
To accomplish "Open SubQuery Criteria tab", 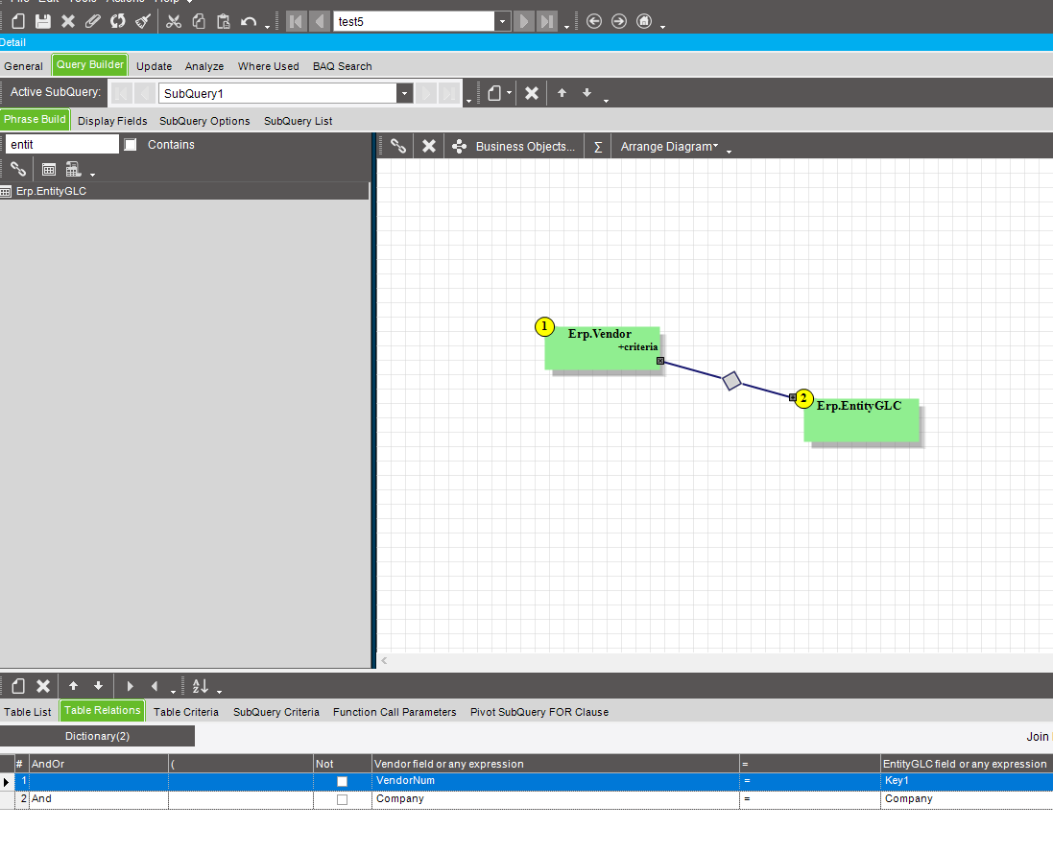I will click(276, 712).
